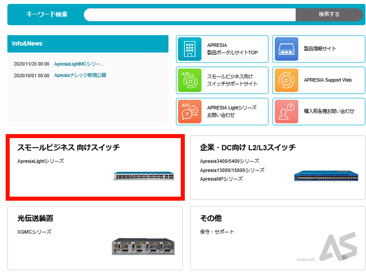The image size is (366, 277).
Task: Click the キーワード検索 label
Action: tap(47, 15)
